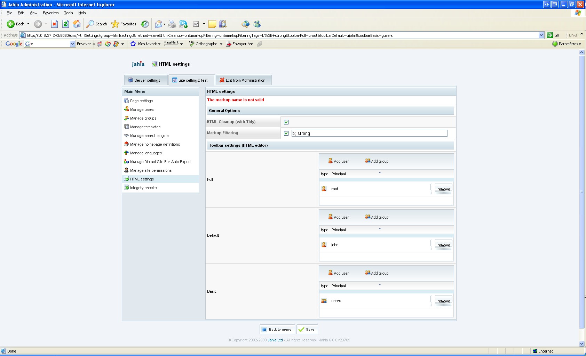
Task: Click the root user icon in Full list
Action: [324, 189]
